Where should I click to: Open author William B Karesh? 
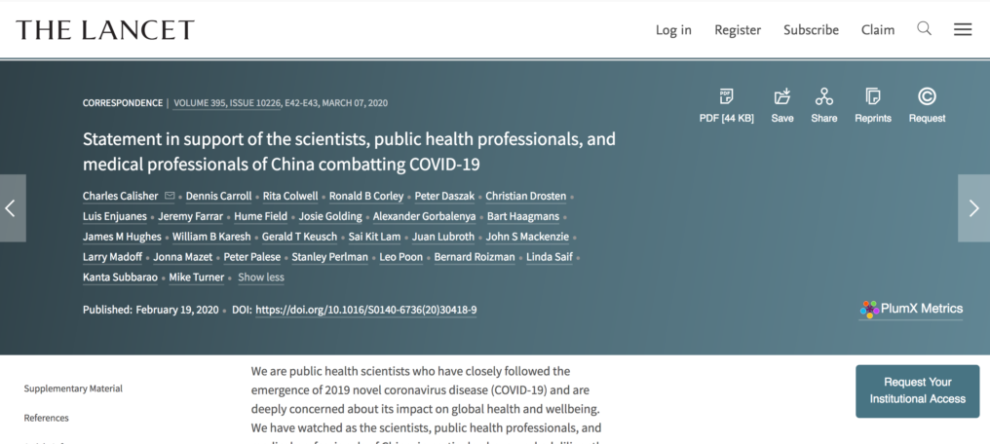[211, 237]
